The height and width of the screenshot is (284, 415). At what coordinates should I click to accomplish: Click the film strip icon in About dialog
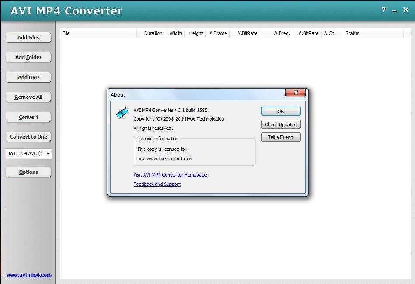click(x=122, y=113)
